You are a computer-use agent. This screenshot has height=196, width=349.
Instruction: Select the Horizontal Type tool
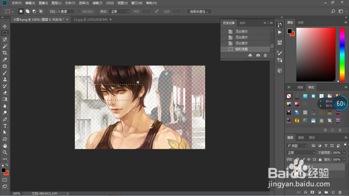5,126
